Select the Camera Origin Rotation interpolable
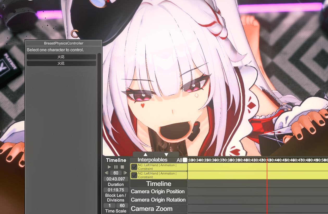Screen dimensions: 328x214 click(x=159, y=200)
